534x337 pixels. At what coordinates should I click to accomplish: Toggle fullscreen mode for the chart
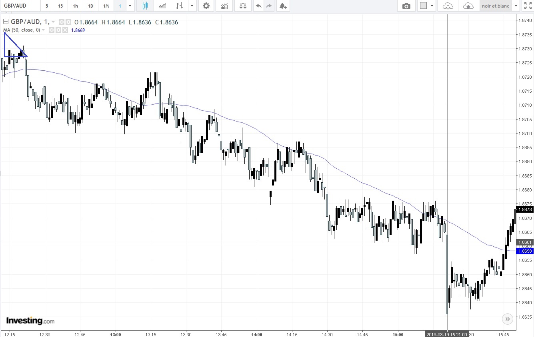528,6
